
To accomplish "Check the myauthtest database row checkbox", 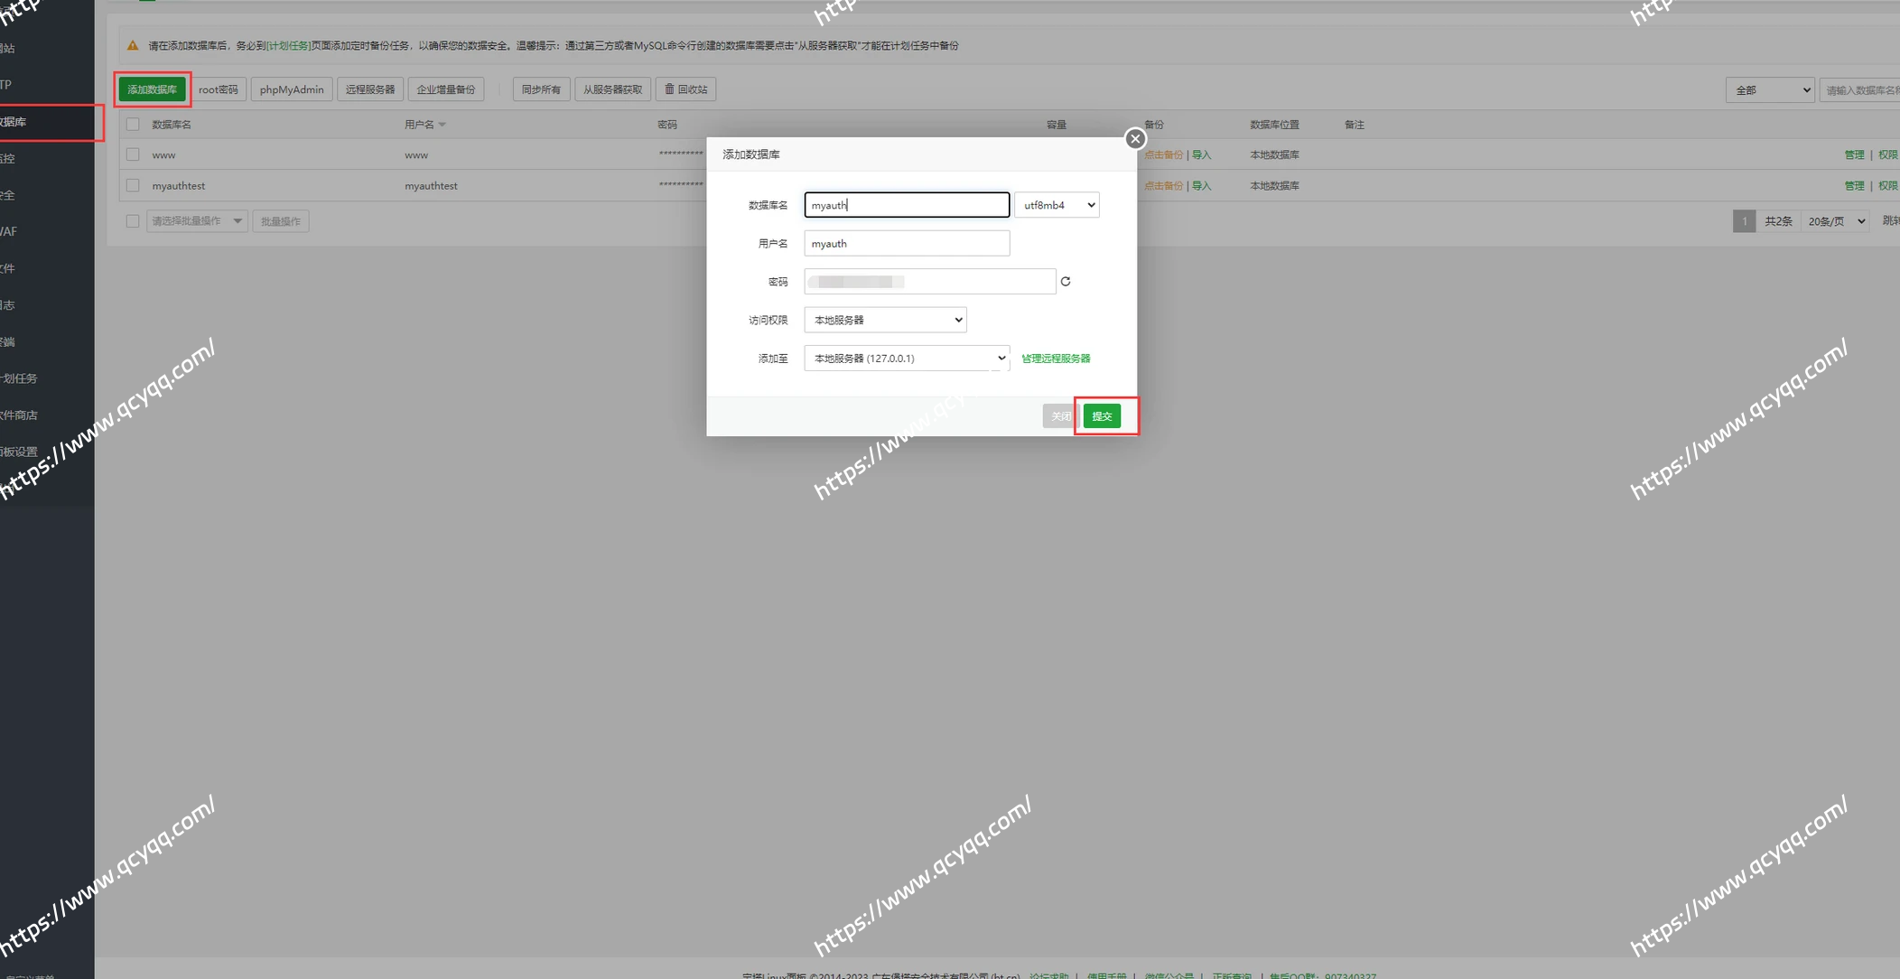I will pos(133,185).
